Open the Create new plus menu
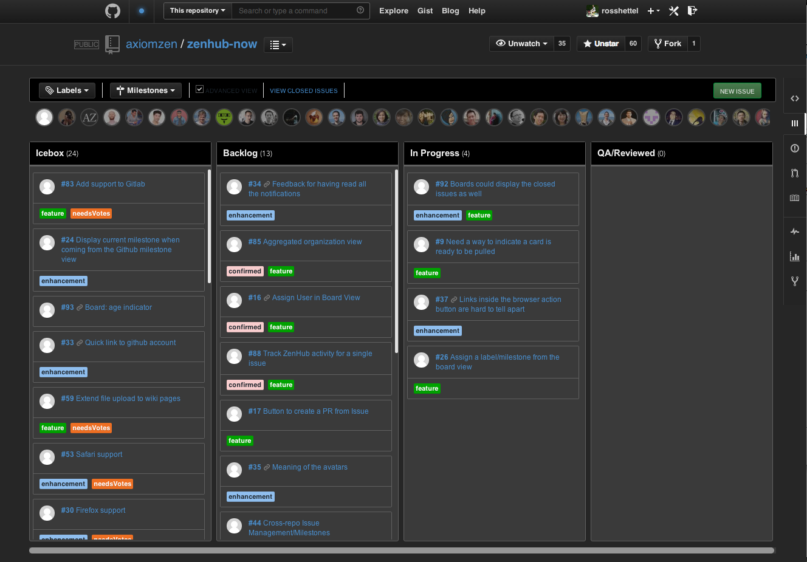 click(x=653, y=11)
